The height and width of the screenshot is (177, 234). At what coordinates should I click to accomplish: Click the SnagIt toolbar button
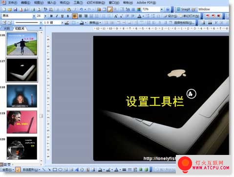186,9
